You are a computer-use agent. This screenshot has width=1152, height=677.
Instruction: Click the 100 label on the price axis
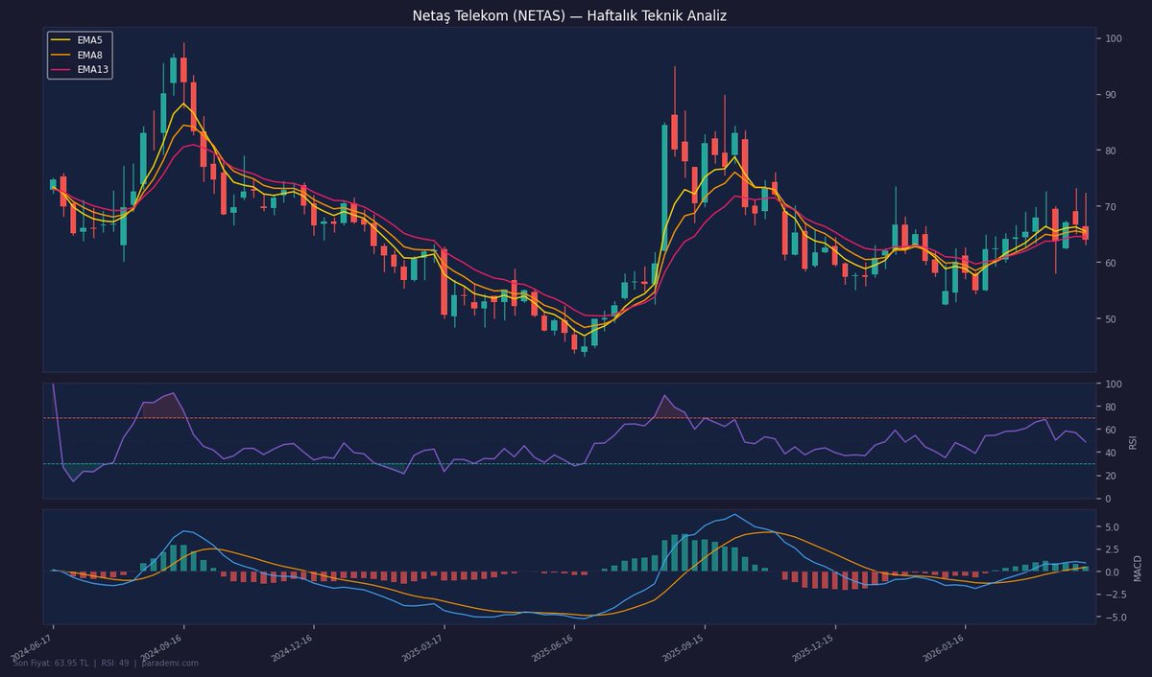pos(1114,38)
